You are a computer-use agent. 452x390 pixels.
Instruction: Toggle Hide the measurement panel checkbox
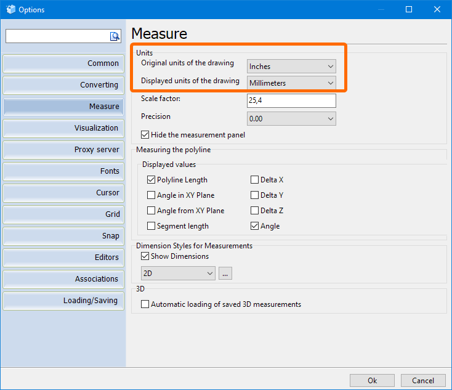145,135
